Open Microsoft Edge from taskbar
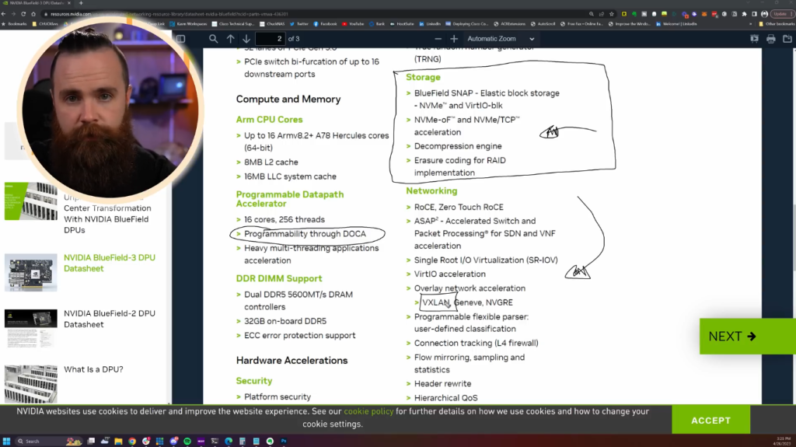Screen dimensions: 796x447 click(229, 441)
